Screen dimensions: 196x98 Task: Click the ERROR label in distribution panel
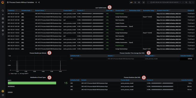(10, 92)
